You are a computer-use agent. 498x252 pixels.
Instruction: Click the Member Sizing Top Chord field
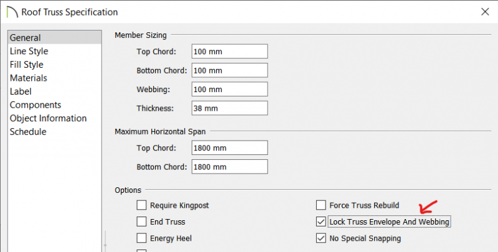point(230,52)
